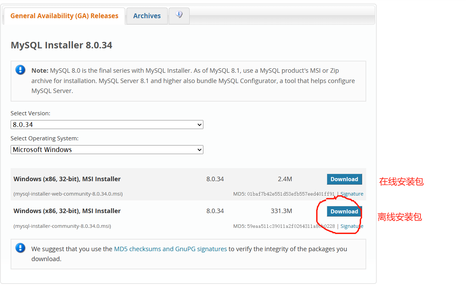Open the info speech-bubble tab

pyautogui.click(x=179, y=16)
